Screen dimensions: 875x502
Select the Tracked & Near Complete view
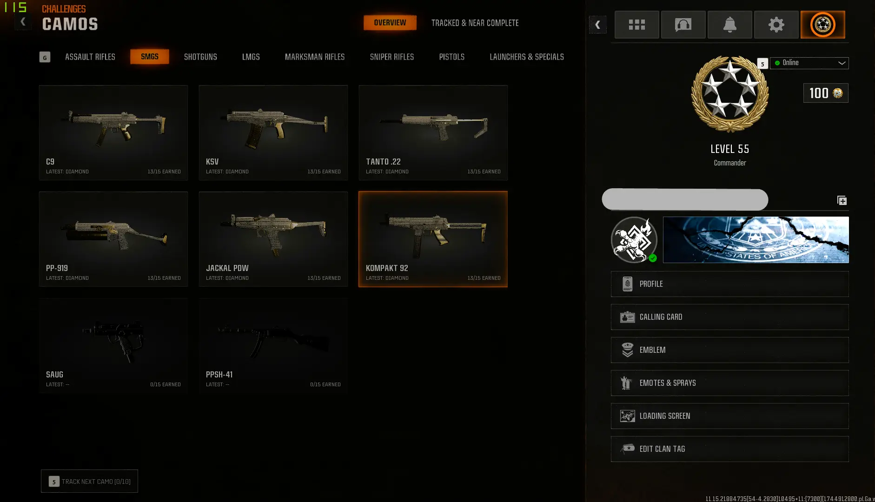[x=475, y=23]
